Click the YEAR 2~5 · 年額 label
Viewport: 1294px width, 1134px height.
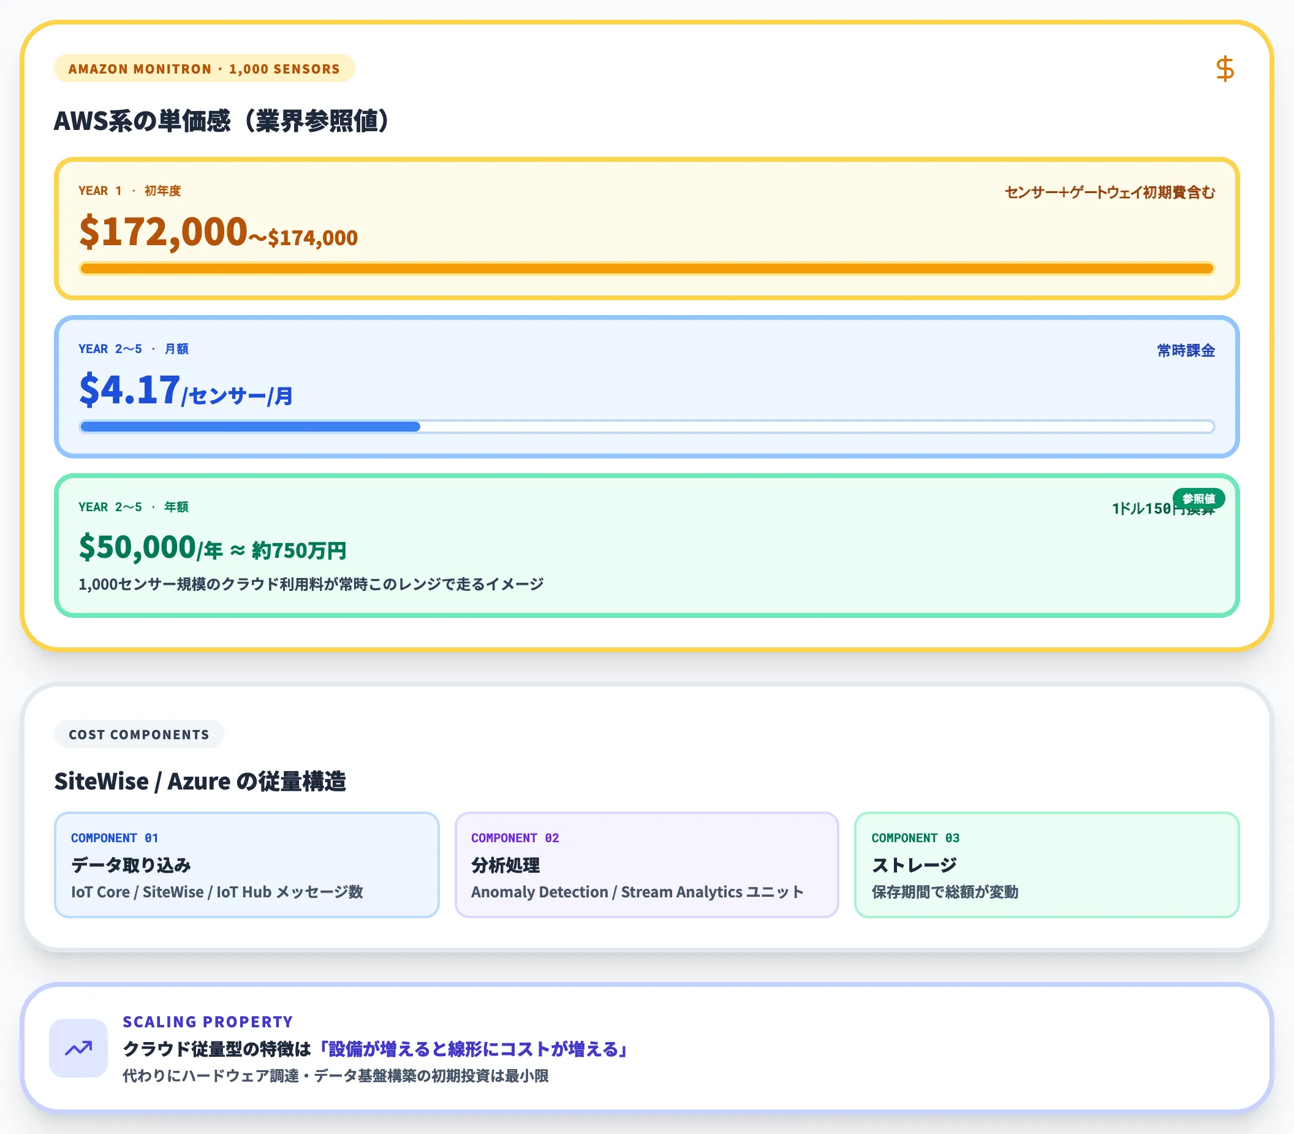click(134, 507)
